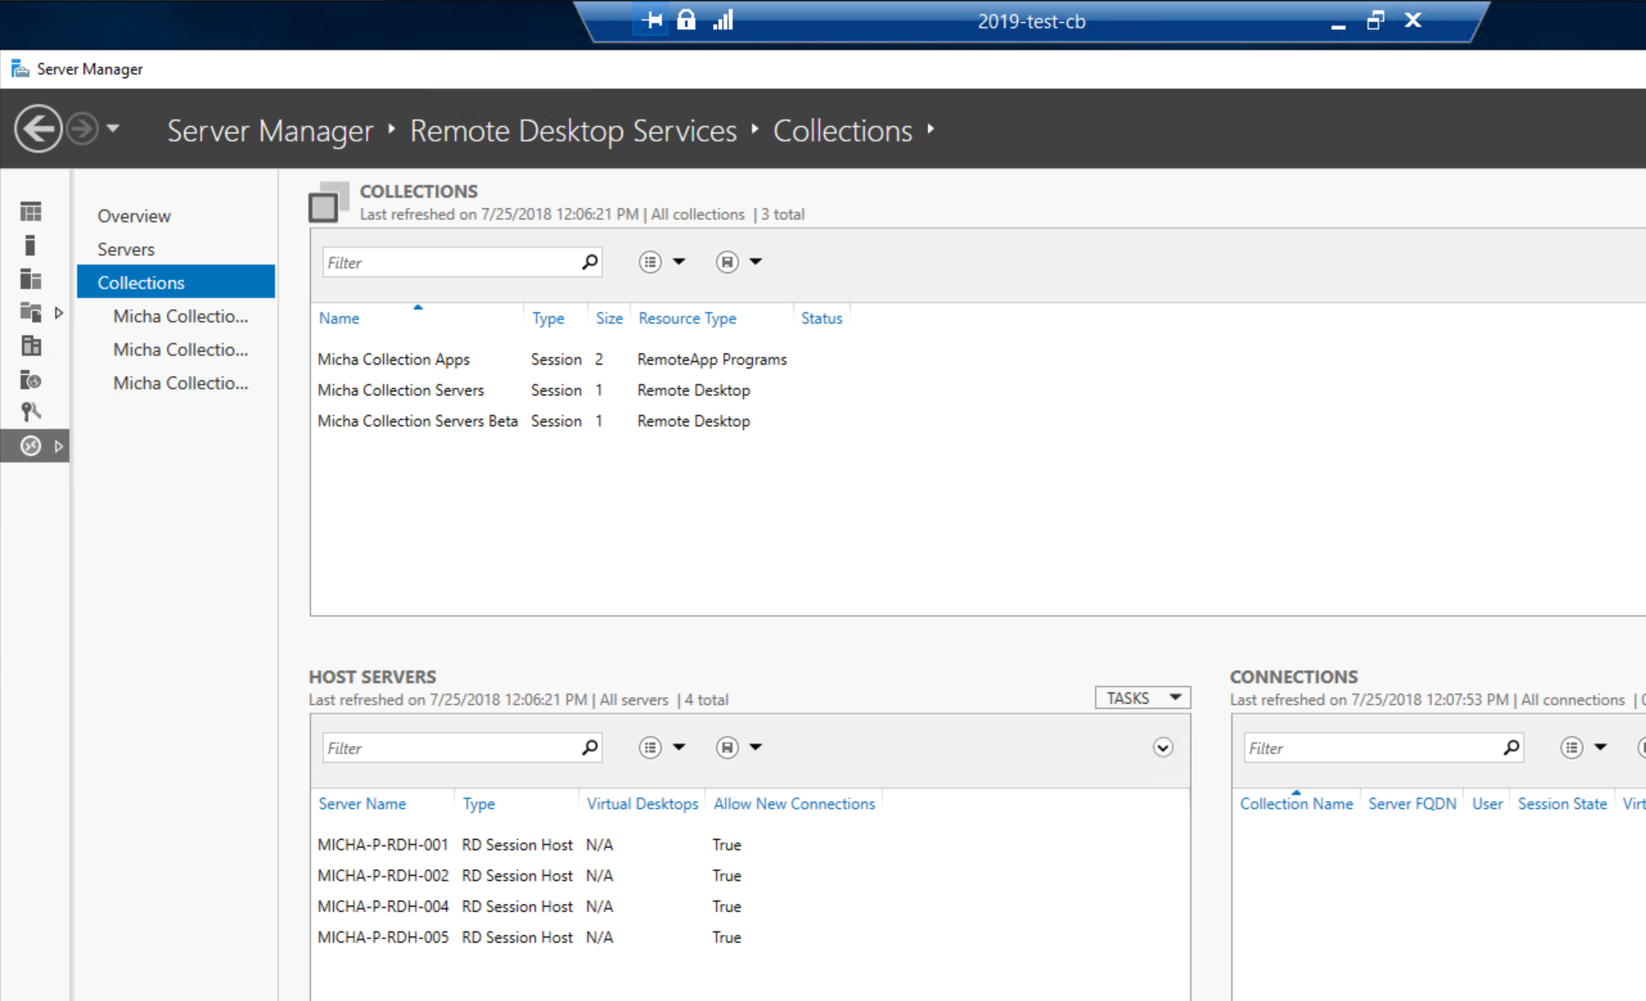Screen dimensions: 1646x1001
Task: Sort collections by Name column
Action: pos(338,319)
